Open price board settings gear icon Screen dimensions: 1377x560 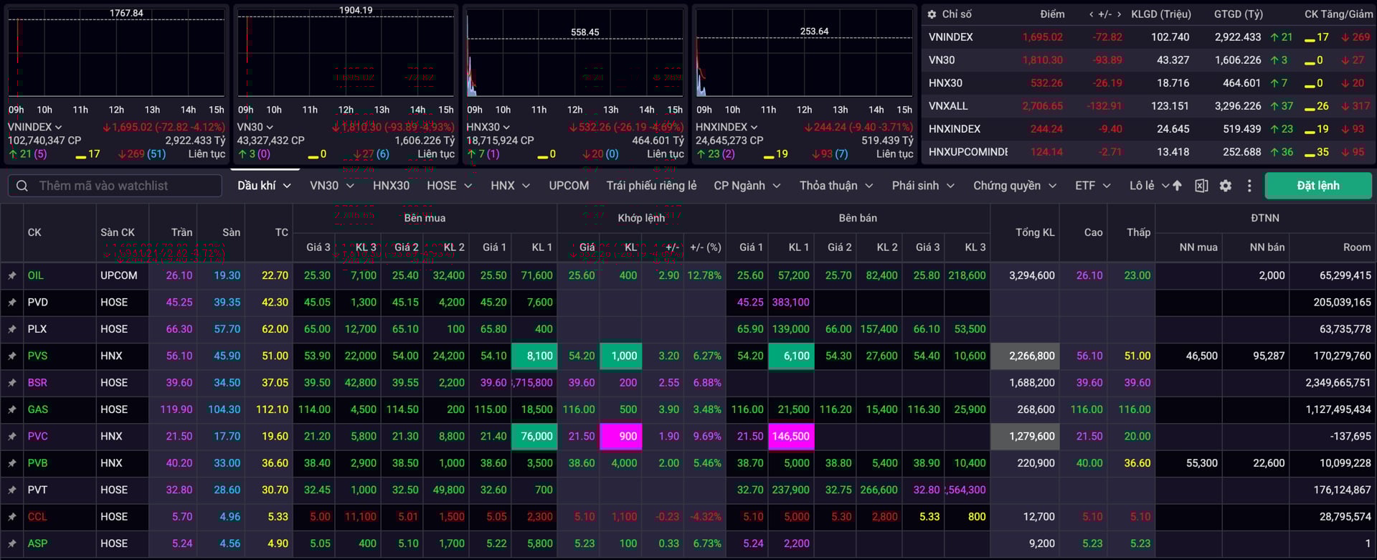point(1226,186)
